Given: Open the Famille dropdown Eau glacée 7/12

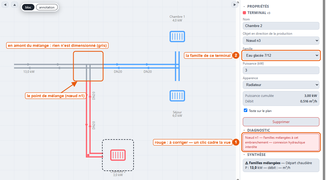Looking at the screenshot, I should click(x=281, y=55).
